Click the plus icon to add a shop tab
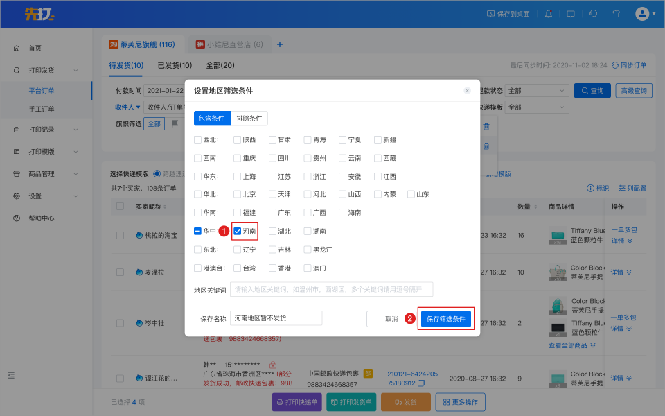The width and height of the screenshot is (665, 416). click(x=280, y=44)
